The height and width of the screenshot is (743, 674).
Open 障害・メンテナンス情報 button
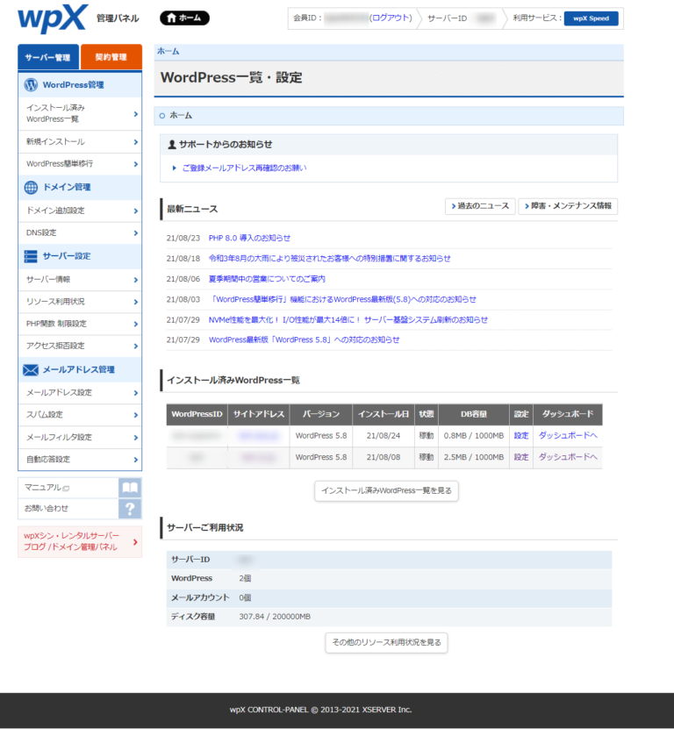568,206
